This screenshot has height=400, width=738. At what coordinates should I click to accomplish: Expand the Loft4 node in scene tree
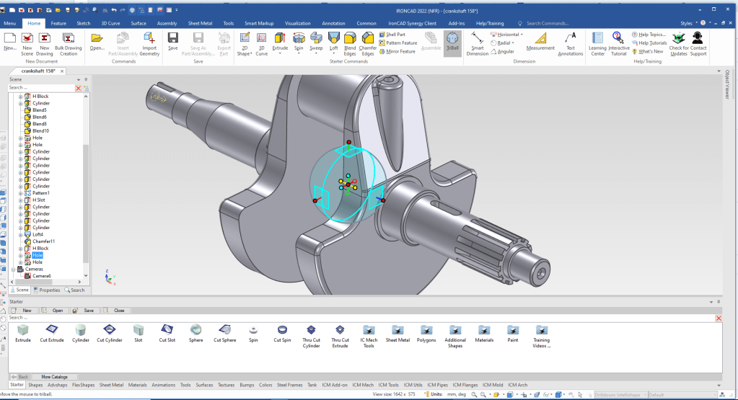click(x=21, y=234)
